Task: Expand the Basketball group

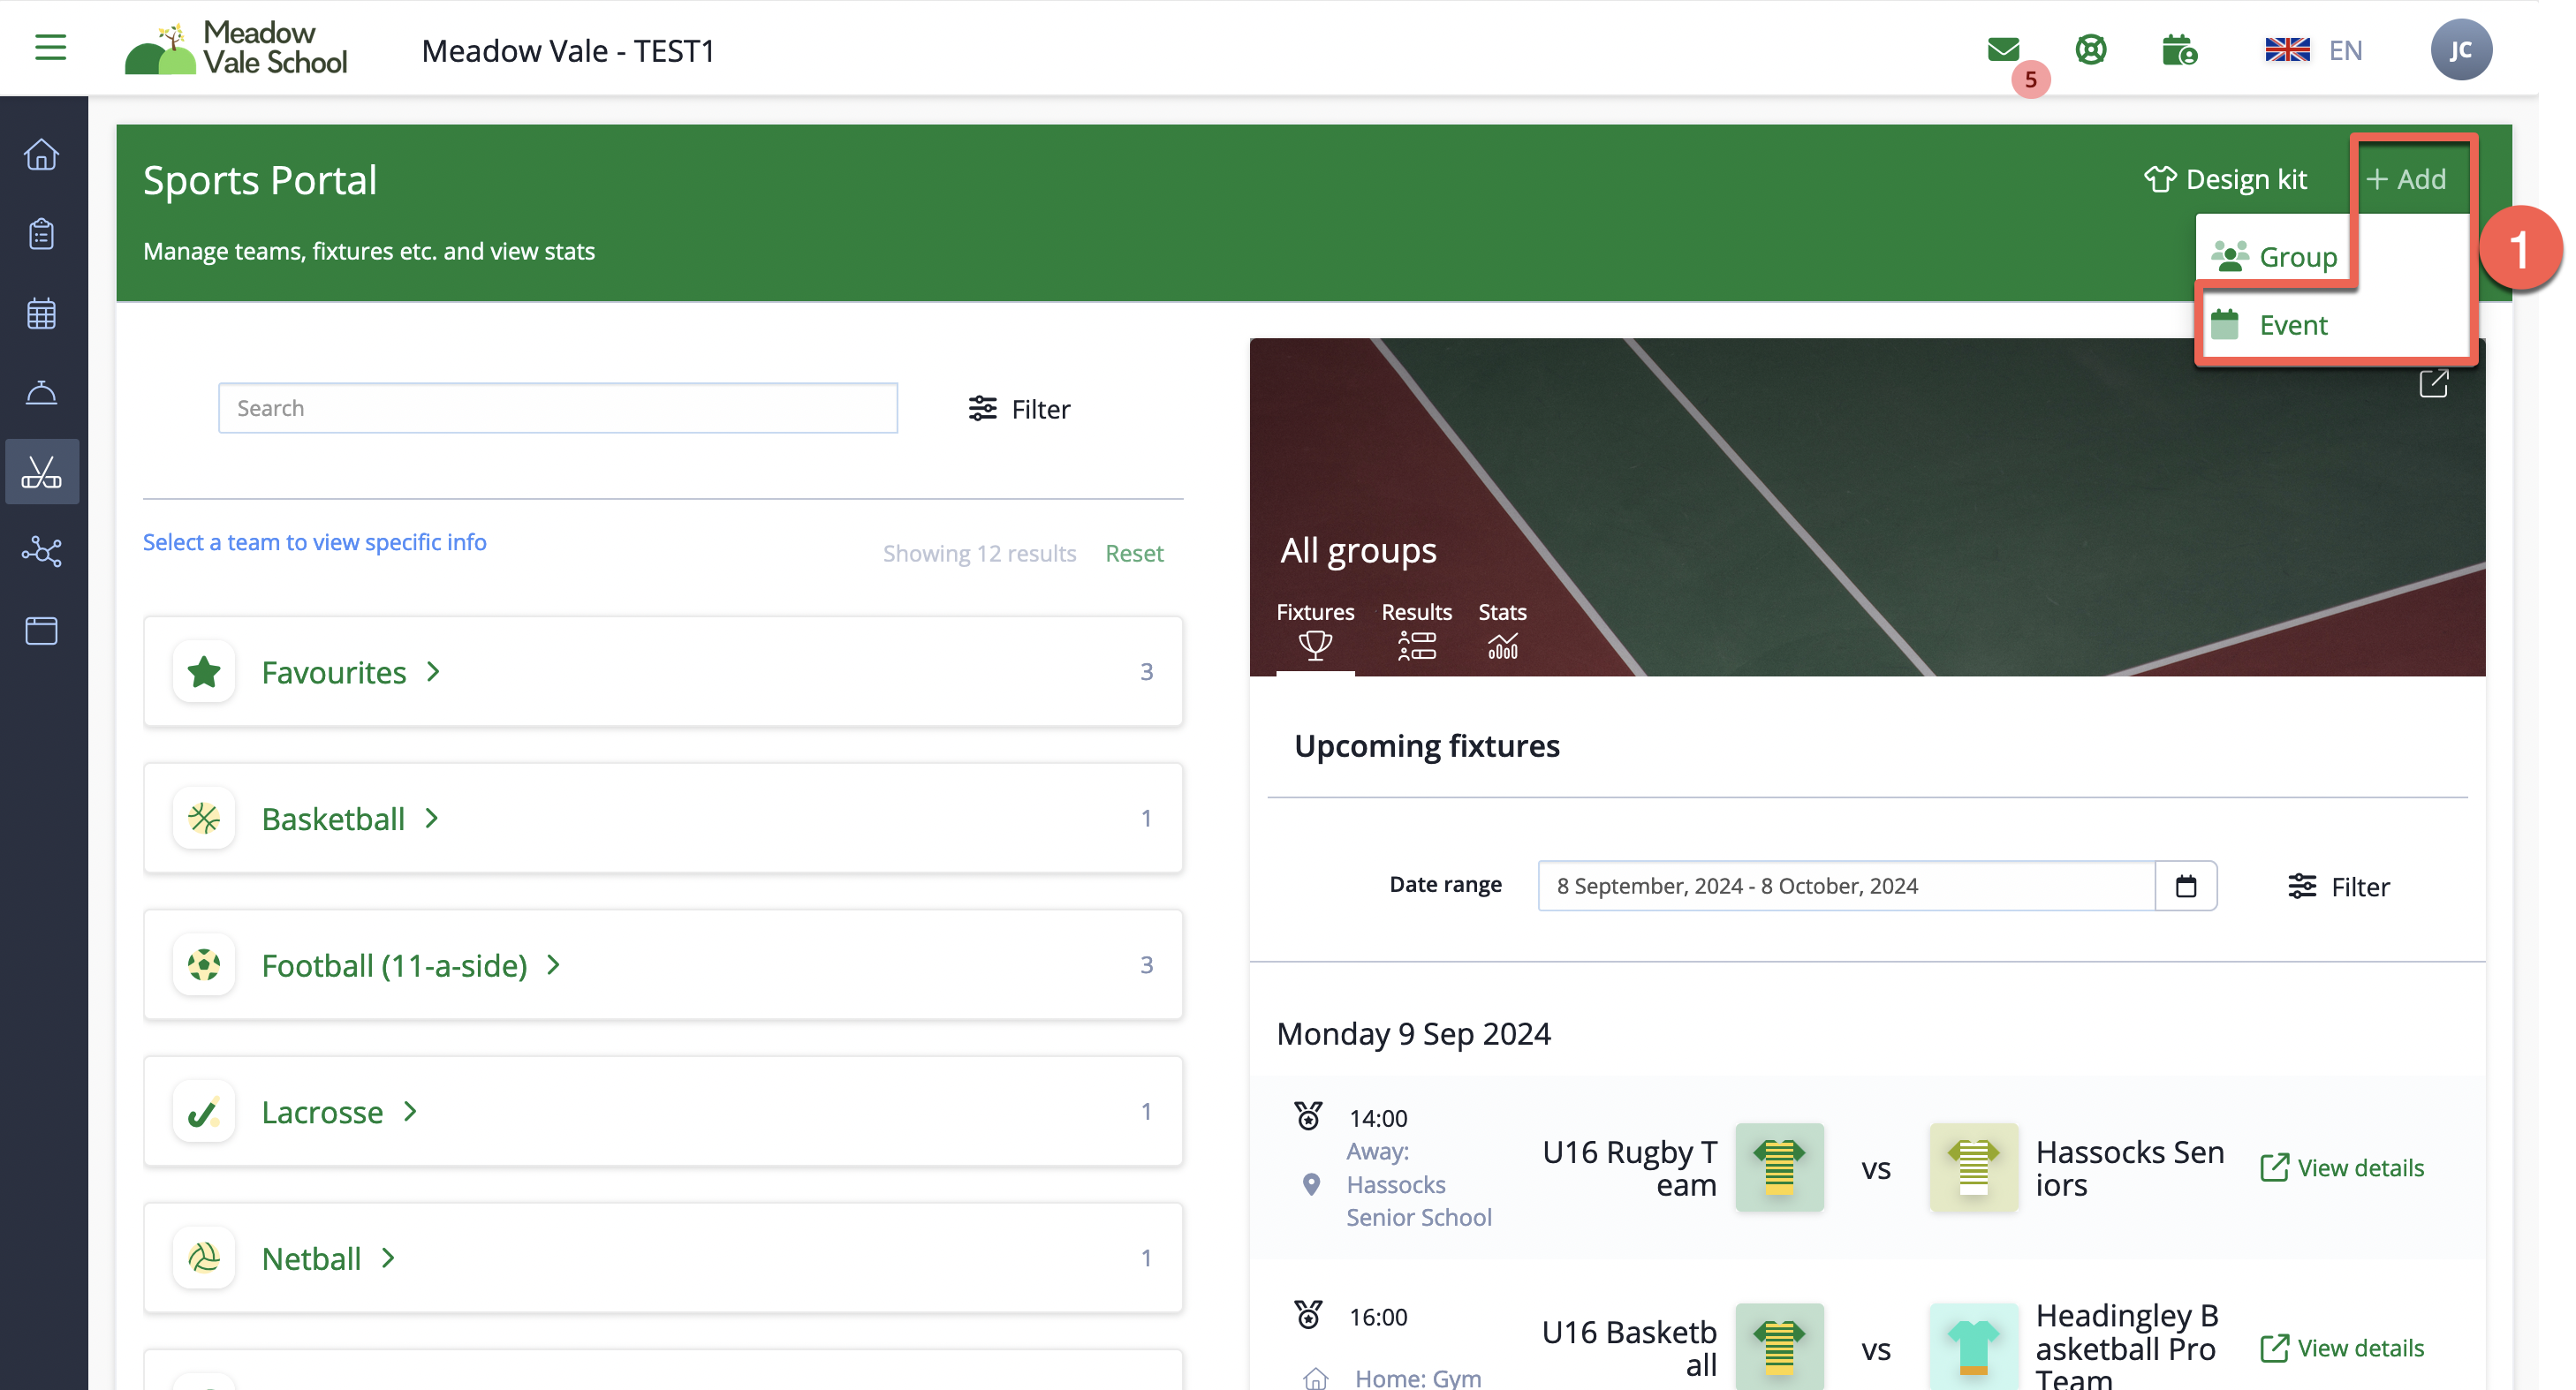Action: [x=663, y=818]
